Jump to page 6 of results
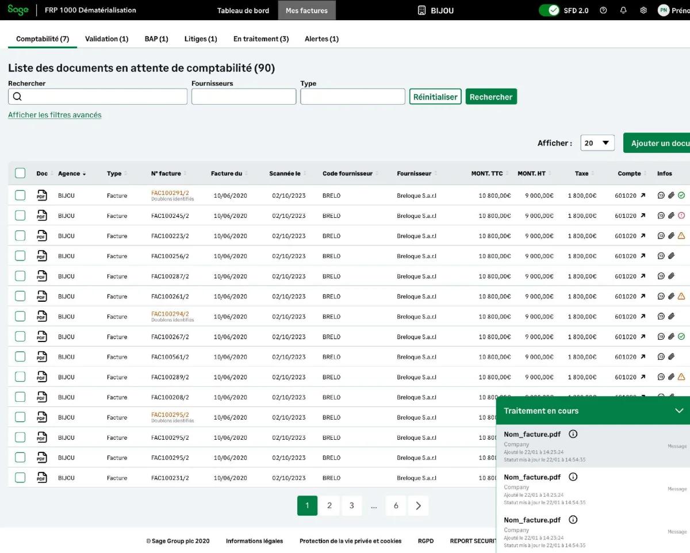Viewport: 690px width, 553px height. 396,506
